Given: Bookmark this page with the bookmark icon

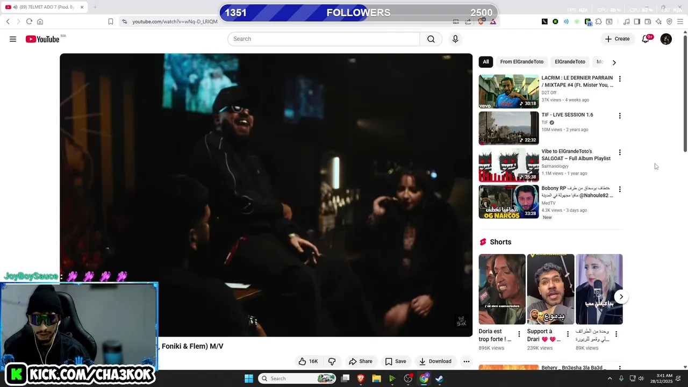Looking at the screenshot, I should [111, 21].
